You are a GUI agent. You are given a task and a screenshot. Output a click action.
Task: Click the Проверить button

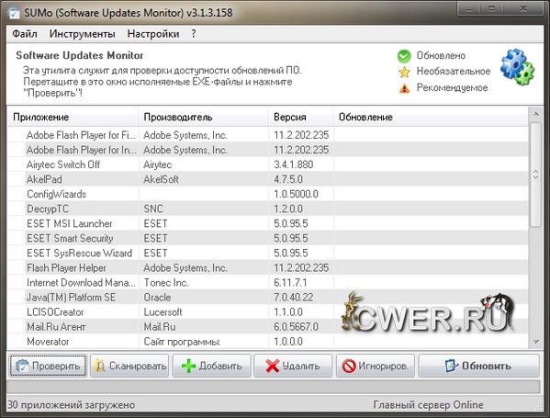[48, 366]
